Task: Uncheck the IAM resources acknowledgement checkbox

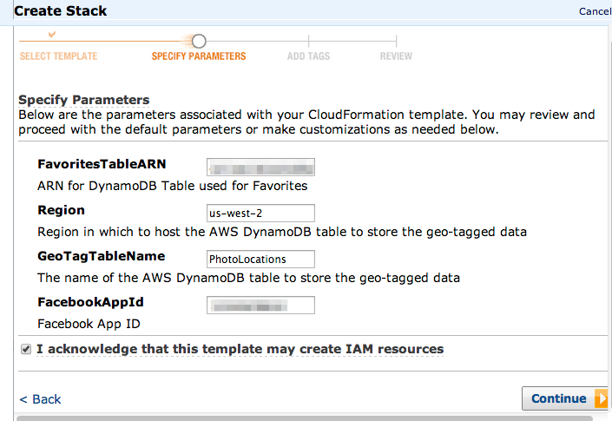Action: point(26,349)
